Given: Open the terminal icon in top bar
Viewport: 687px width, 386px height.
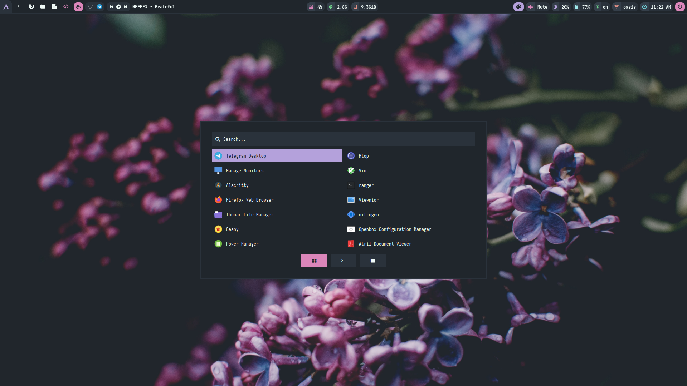Looking at the screenshot, I should tap(20, 7).
